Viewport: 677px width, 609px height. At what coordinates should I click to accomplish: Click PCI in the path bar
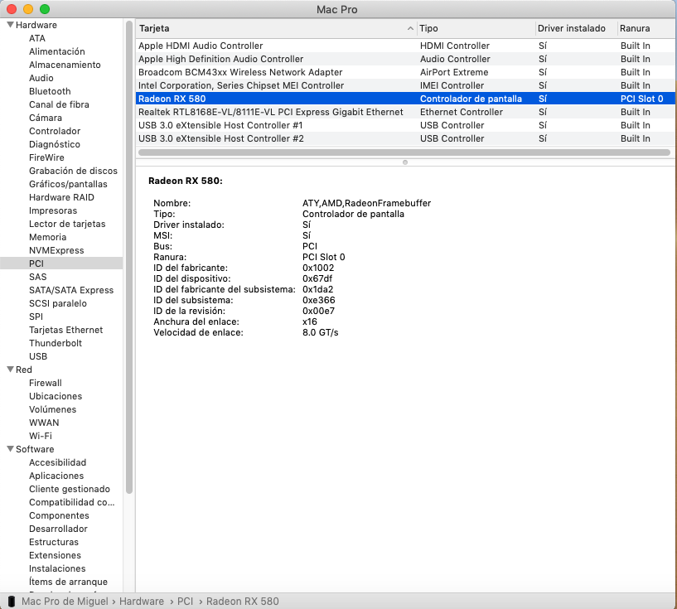point(186,602)
